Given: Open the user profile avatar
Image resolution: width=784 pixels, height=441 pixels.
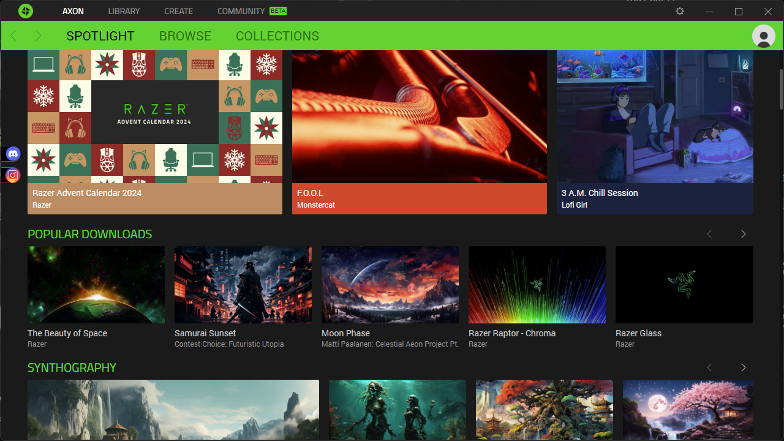Looking at the screenshot, I should point(763,36).
